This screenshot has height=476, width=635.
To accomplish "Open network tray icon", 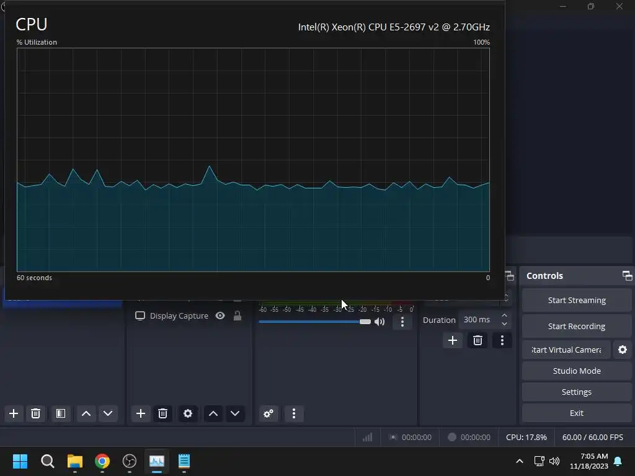I will pyautogui.click(x=539, y=461).
